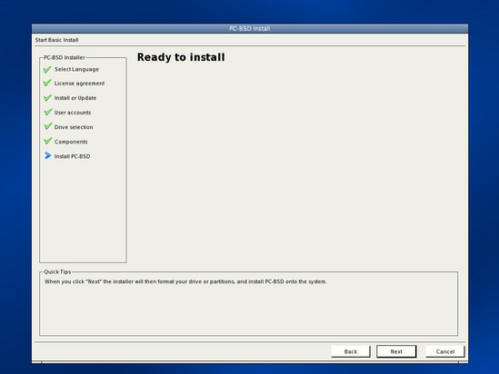Go Back to the previous screen
Screen dimensions: 499x374
coord(351,351)
